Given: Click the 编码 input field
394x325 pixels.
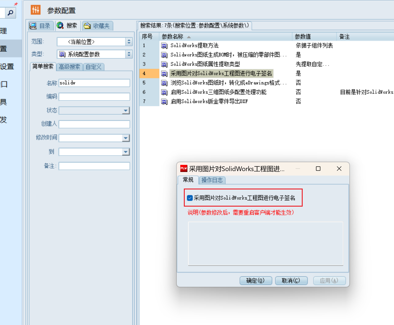Looking at the screenshot, I should (x=94, y=96).
